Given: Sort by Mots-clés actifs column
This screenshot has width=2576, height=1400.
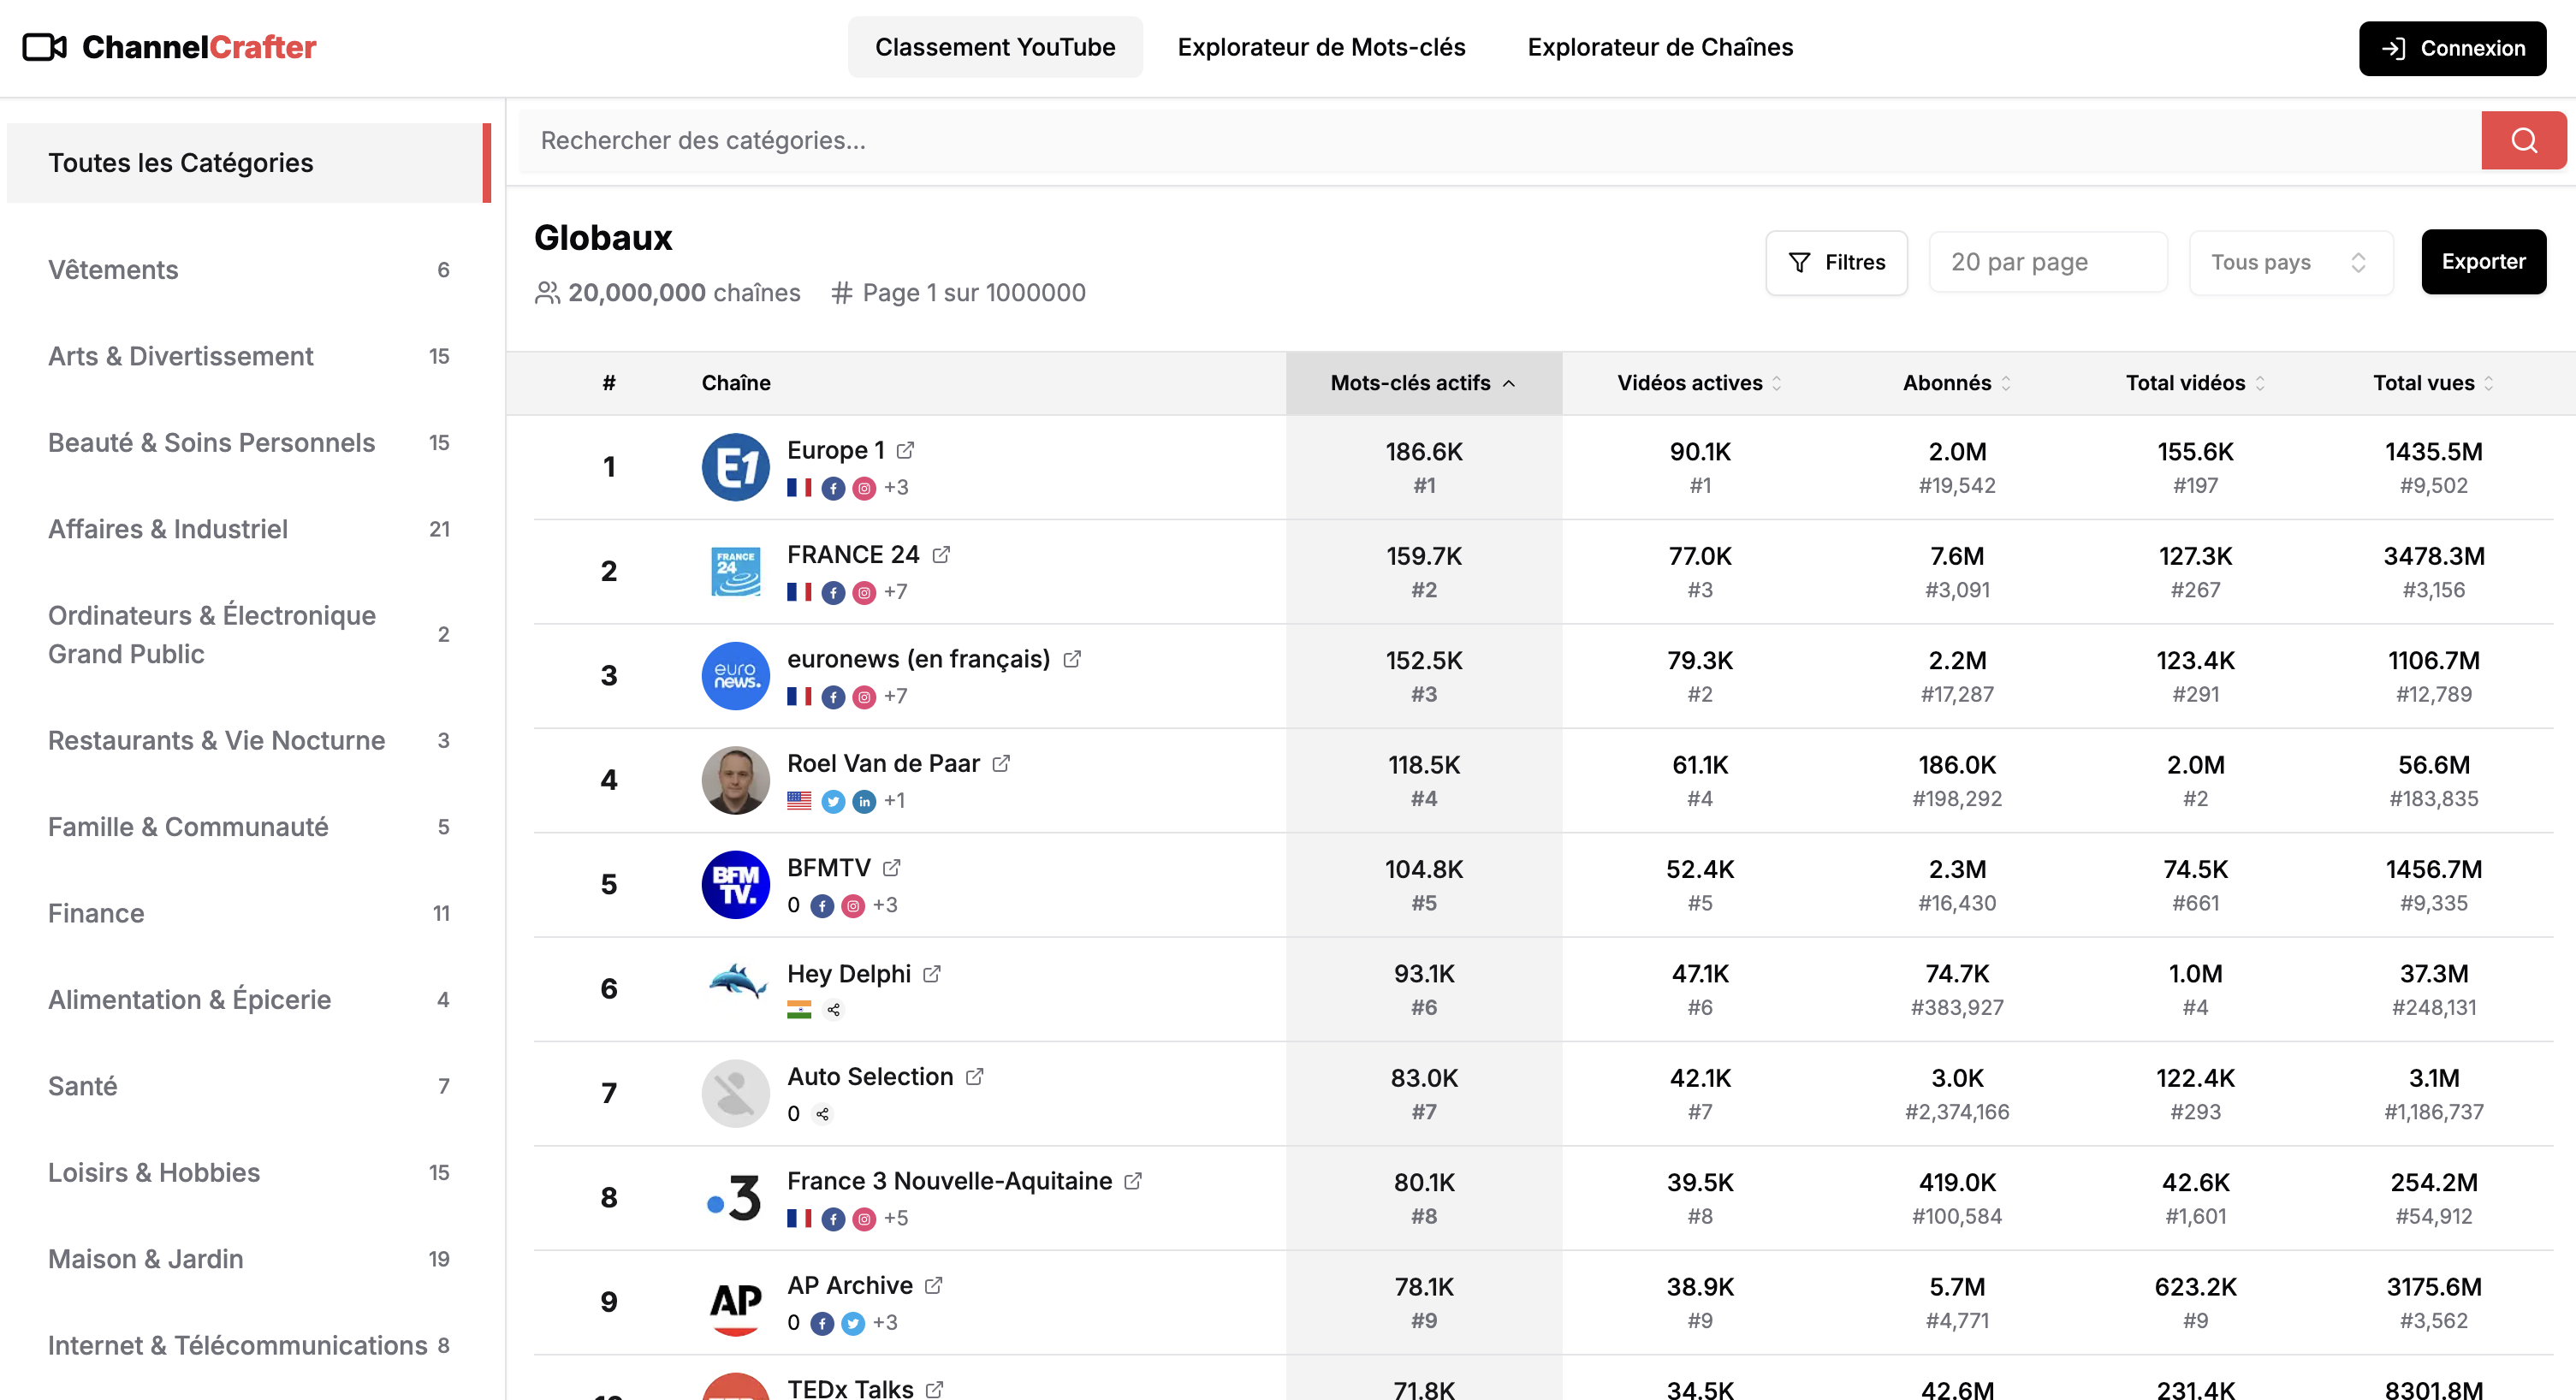Looking at the screenshot, I should (1423, 383).
